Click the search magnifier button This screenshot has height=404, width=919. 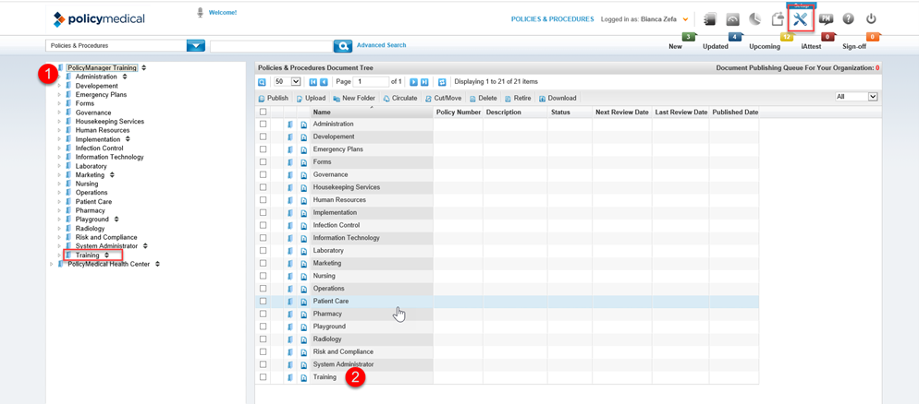point(343,45)
